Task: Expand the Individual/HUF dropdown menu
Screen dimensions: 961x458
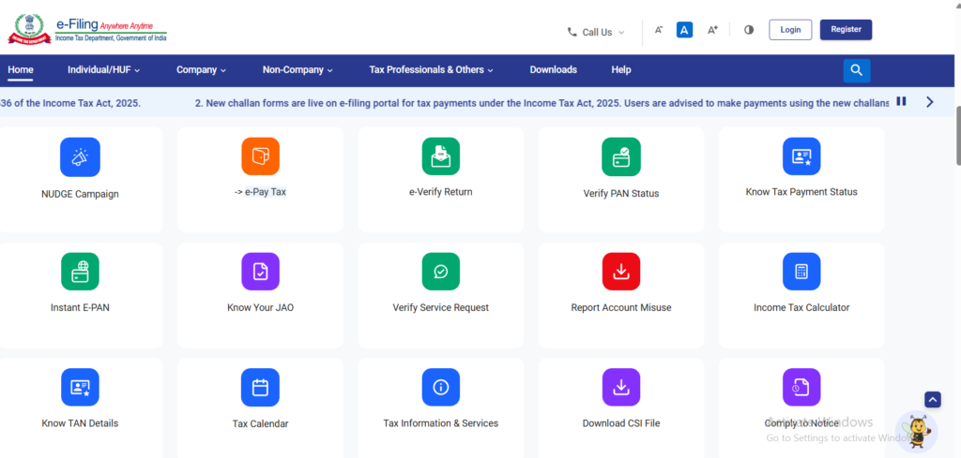Action: tap(104, 70)
